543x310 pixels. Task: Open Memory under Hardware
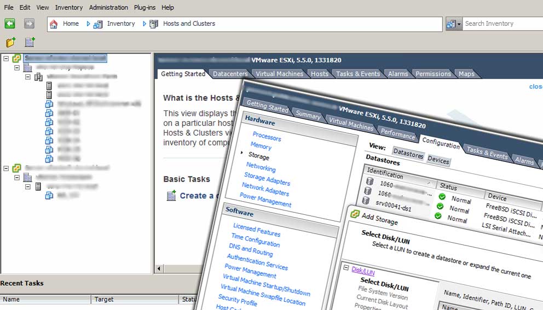pyautogui.click(x=261, y=146)
